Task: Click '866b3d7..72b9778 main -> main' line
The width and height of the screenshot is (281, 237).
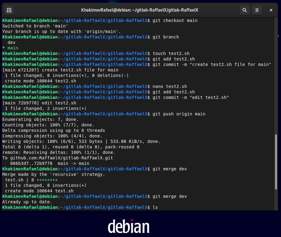Action: pyautogui.click(x=50, y=163)
